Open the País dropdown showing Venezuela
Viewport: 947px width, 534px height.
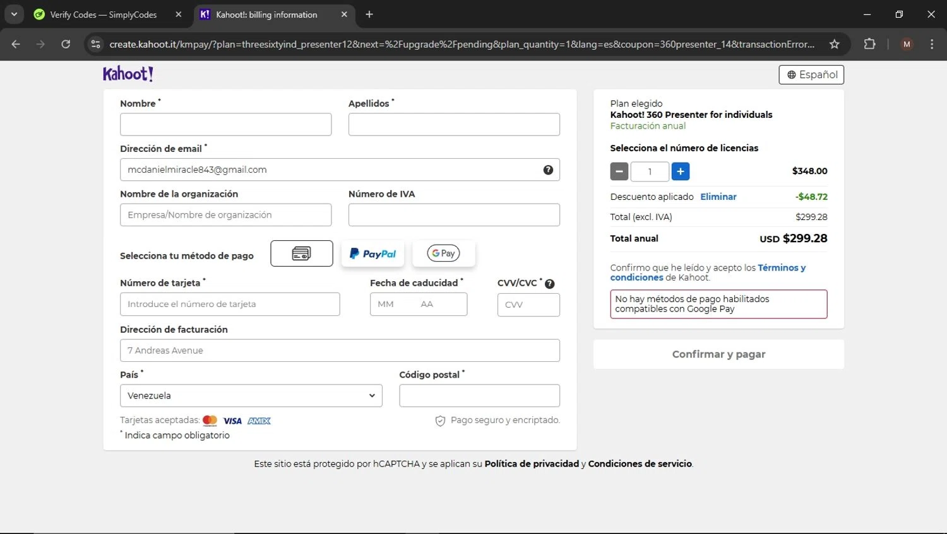coord(251,396)
